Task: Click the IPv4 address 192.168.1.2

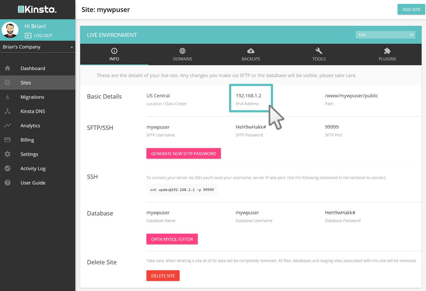Action: [249, 96]
